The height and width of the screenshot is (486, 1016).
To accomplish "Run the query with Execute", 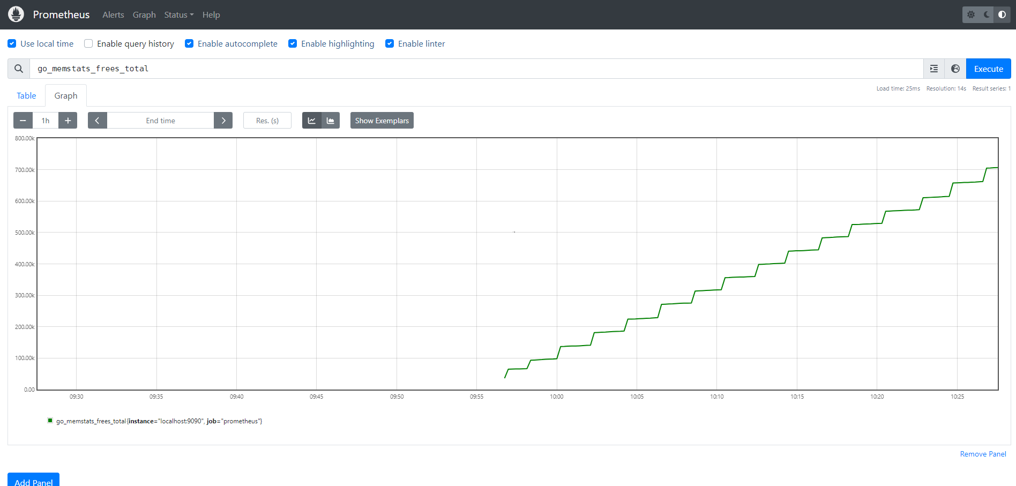I will (989, 69).
